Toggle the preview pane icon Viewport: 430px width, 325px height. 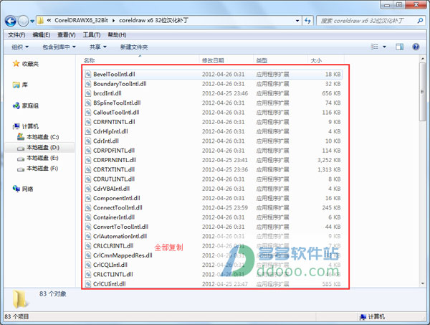tap(399, 47)
